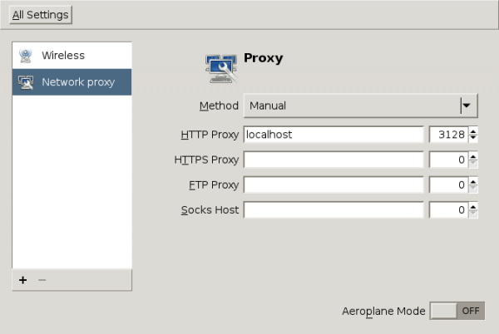
Task: Click the Network proxy icon in sidebar
Action: coord(26,82)
